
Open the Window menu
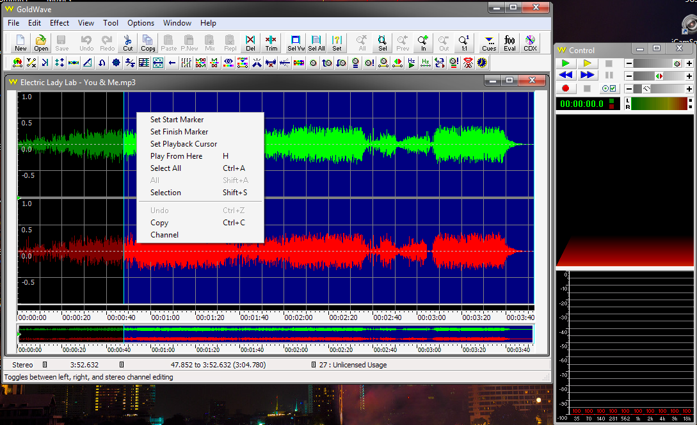click(x=177, y=23)
